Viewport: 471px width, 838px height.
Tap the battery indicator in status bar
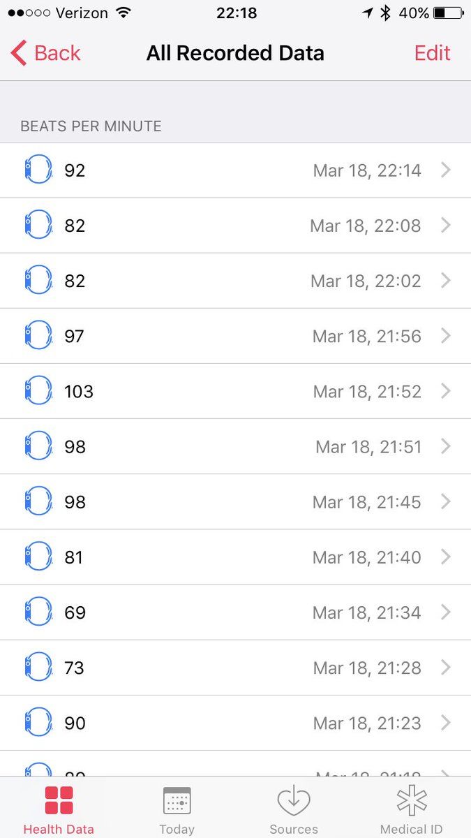click(449, 13)
